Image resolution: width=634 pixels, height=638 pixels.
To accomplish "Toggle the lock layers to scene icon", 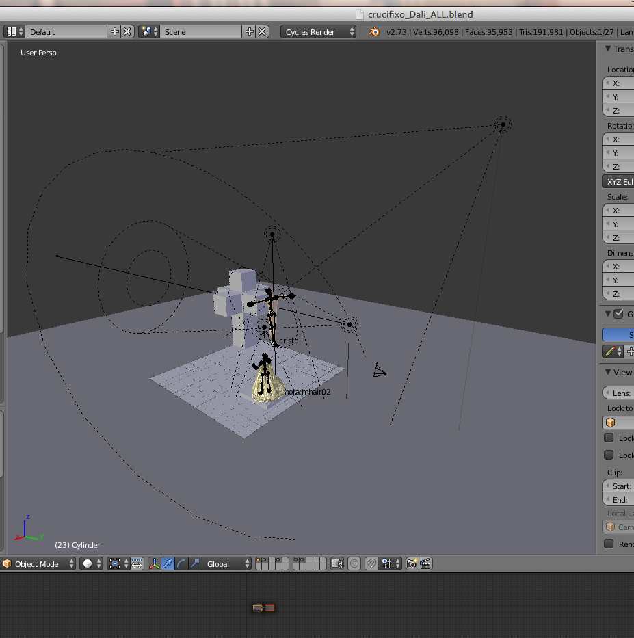I will (336, 564).
